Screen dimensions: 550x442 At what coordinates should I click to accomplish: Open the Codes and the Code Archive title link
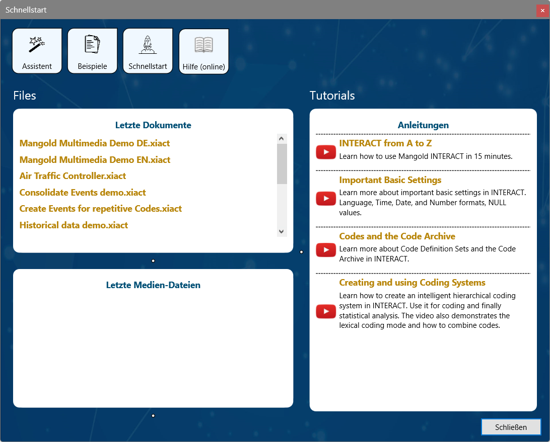tap(397, 236)
